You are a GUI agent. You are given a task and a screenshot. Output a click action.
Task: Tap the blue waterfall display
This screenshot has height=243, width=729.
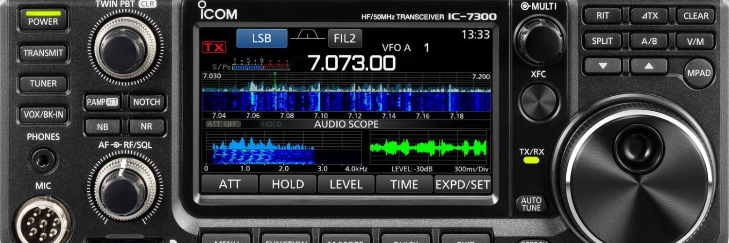click(346, 102)
